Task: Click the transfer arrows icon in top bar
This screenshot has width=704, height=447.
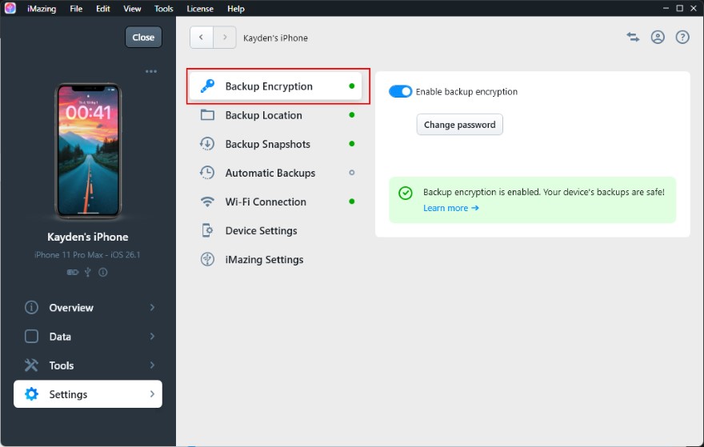Action: pyautogui.click(x=633, y=38)
